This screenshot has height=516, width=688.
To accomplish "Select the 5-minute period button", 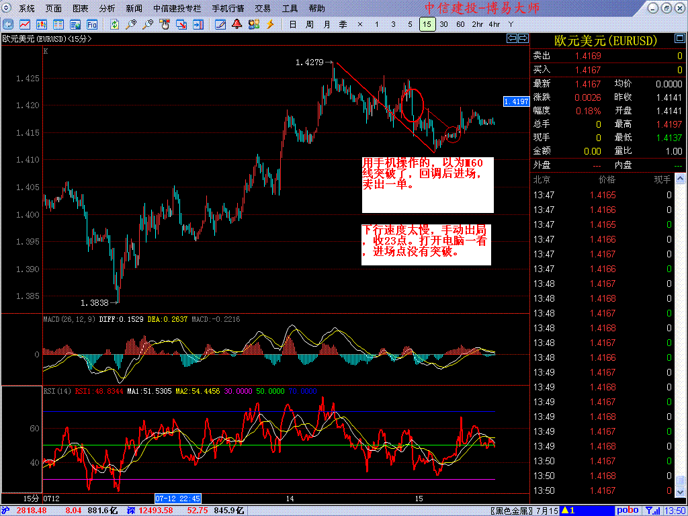I will (410, 24).
